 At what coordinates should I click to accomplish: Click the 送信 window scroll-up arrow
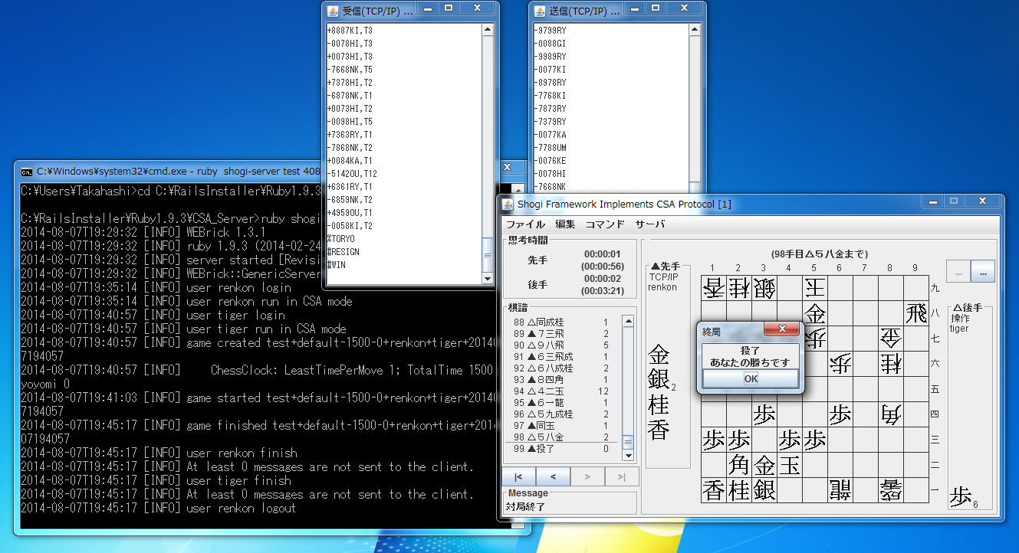coord(695,29)
